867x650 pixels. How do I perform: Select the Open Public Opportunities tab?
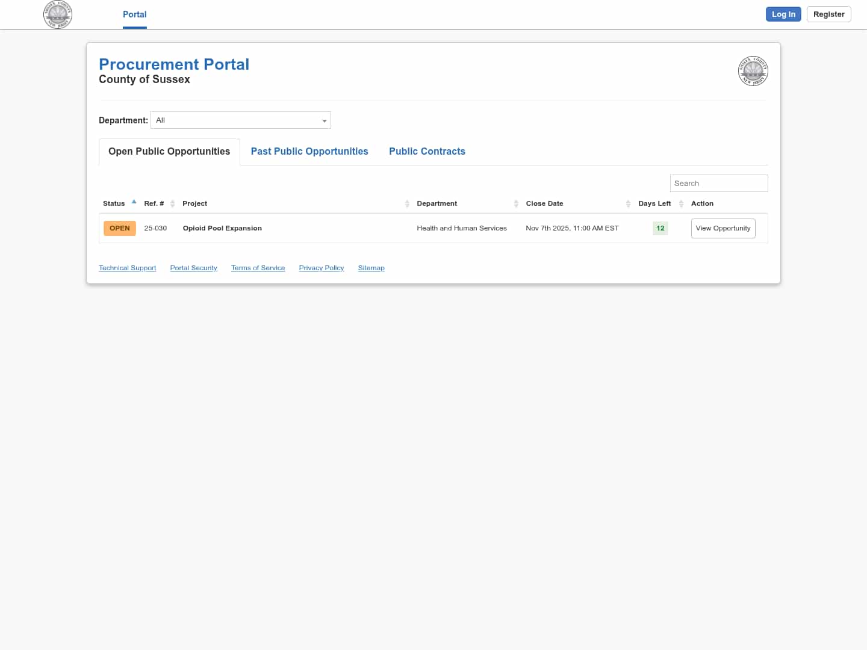click(x=169, y=151)
